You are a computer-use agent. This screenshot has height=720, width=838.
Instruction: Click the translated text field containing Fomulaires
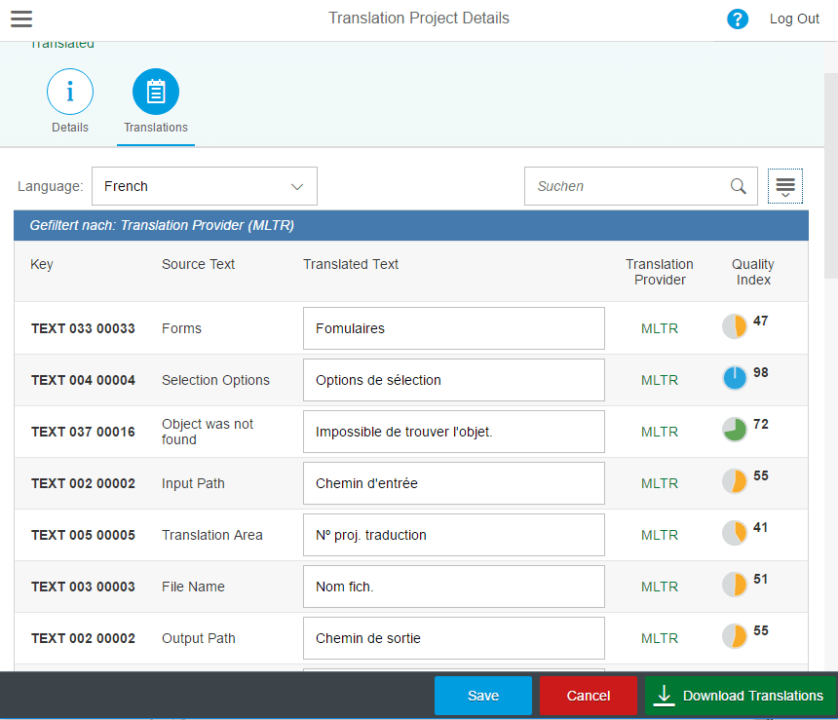pyautogui.click(x=453, y=328)
